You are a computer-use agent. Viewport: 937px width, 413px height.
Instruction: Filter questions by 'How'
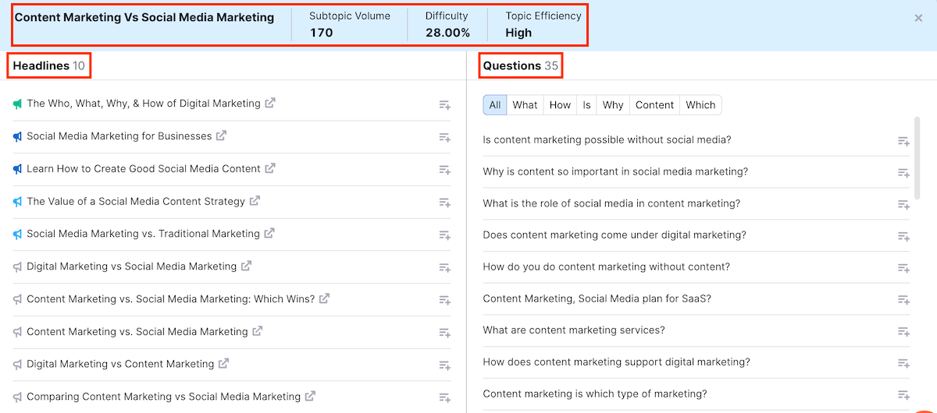[560, 105]
